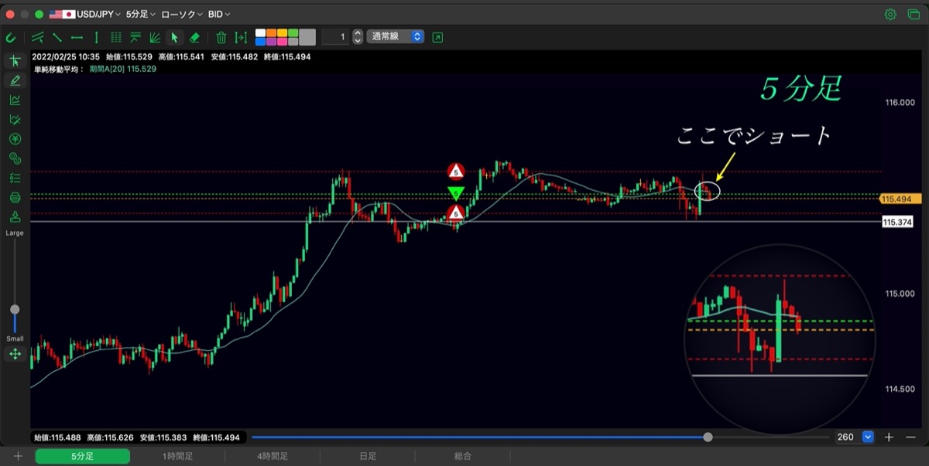Switch to the 1時間足 tab
Screen dimensions: 929x466
tap(177, 457)
